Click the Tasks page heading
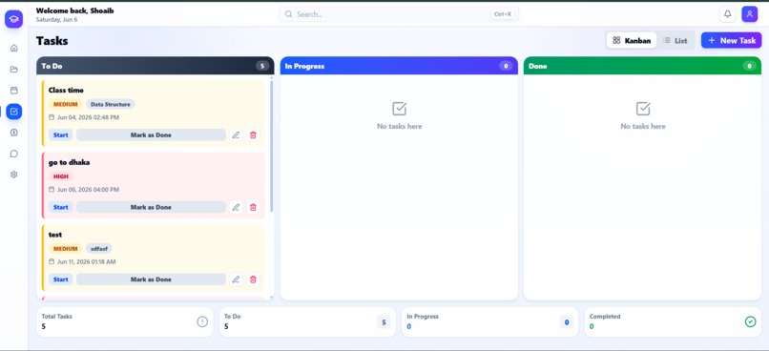Screen dimensions: 769x351 tap(52, 41)
